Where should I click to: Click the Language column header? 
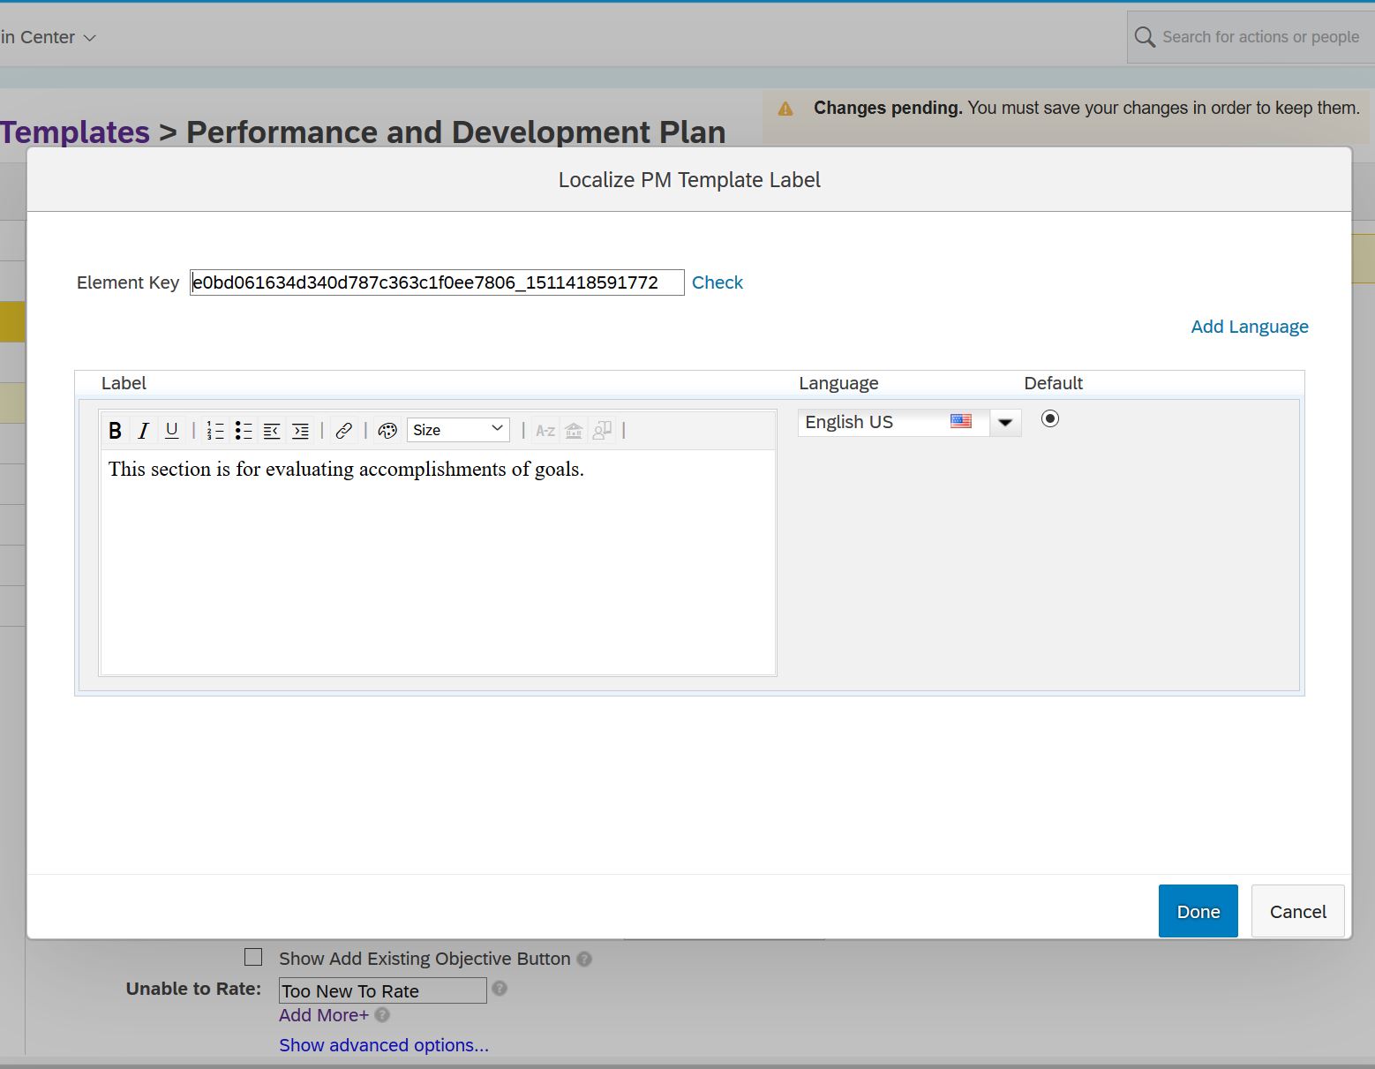tap(838, 383)
